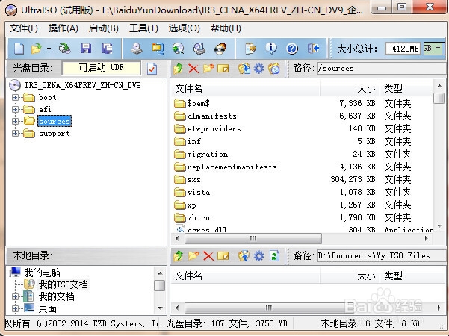
Task: Expand 桌面 node in local tree
Action: (x=15, y=308)
